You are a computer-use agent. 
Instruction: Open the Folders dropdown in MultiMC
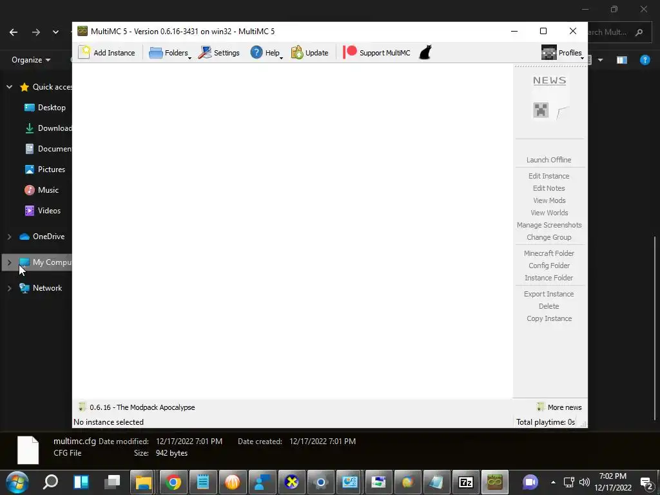point(170,53)
